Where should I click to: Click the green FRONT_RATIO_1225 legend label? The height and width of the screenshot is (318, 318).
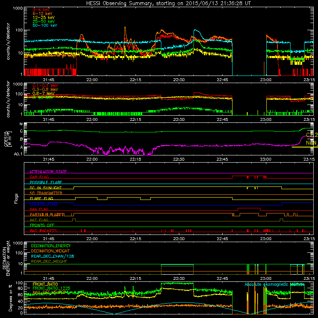(51, 288)
